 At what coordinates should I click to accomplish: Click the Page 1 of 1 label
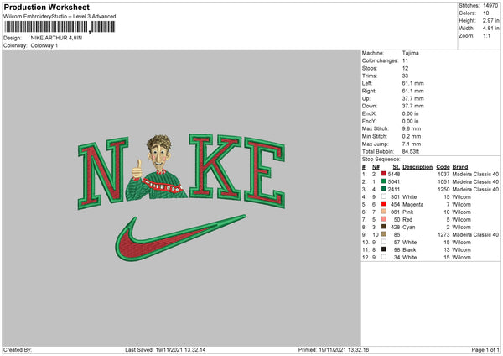point(485,349)
